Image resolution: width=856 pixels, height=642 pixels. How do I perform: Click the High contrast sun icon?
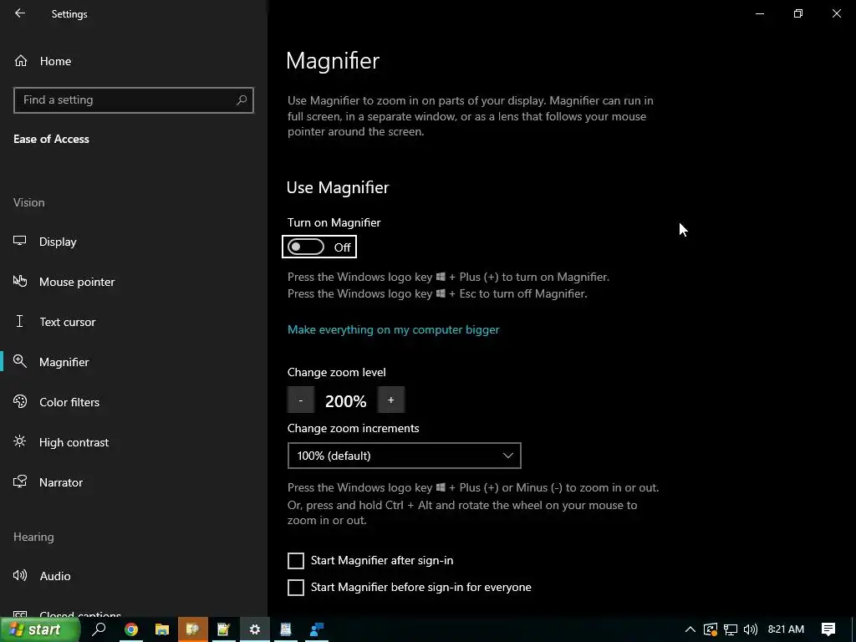20,441
